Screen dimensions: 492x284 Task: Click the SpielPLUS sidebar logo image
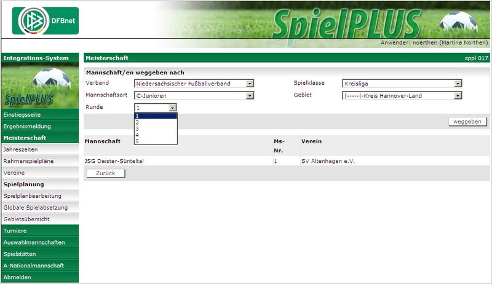point(41,86)
